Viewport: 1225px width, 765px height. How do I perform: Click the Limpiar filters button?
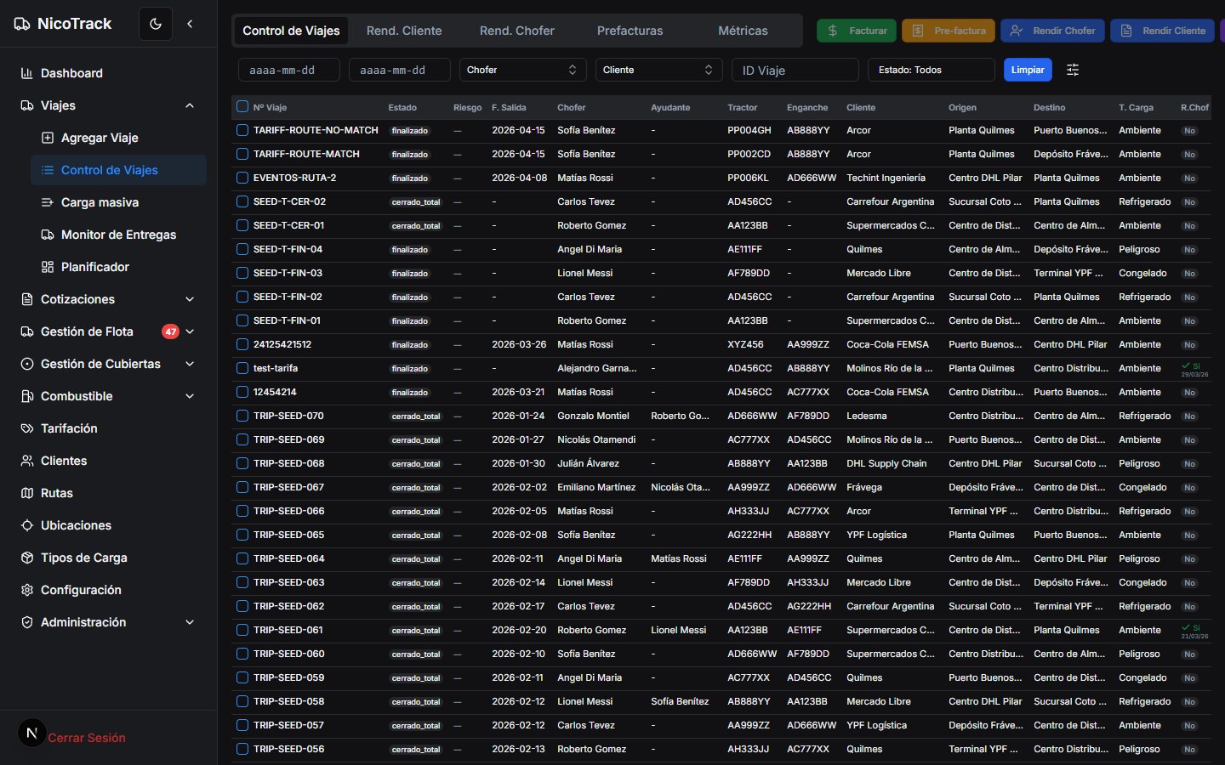(x=1028, y=70)
